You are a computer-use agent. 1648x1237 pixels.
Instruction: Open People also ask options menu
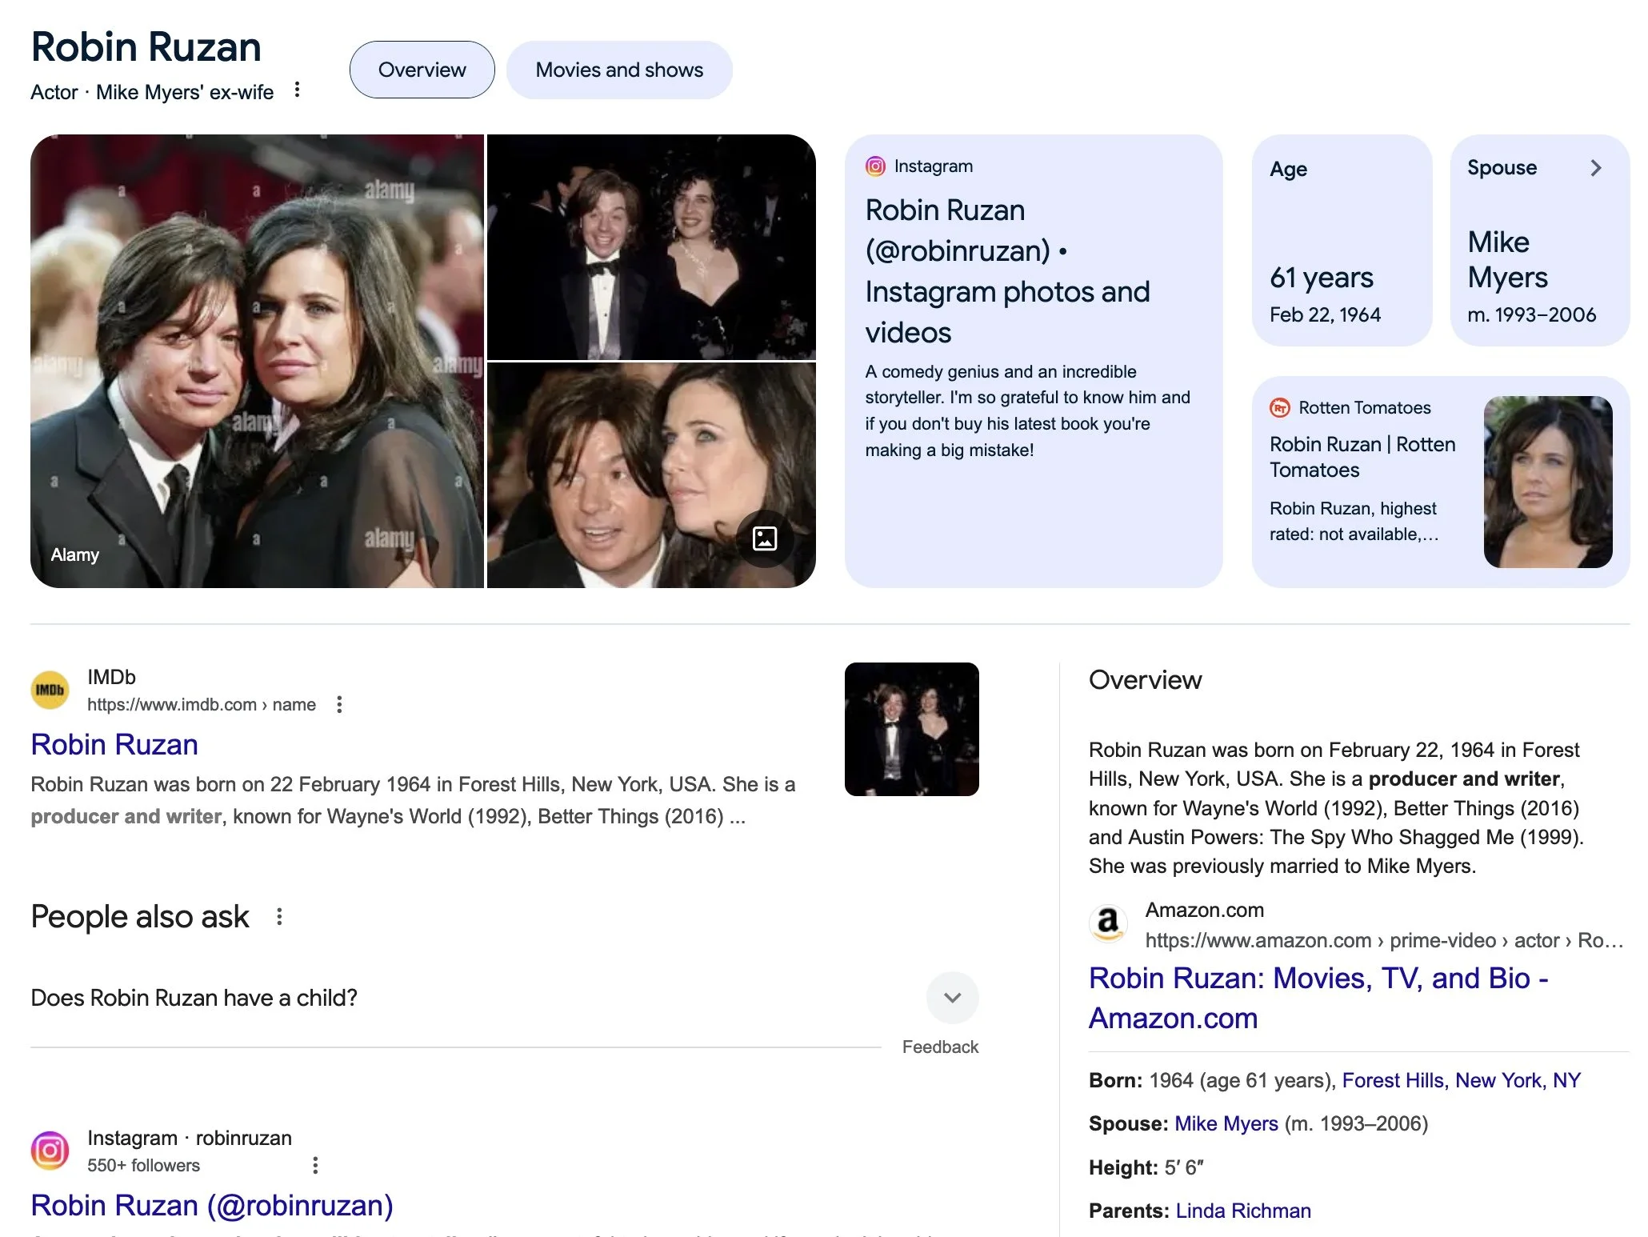[279, 916]
